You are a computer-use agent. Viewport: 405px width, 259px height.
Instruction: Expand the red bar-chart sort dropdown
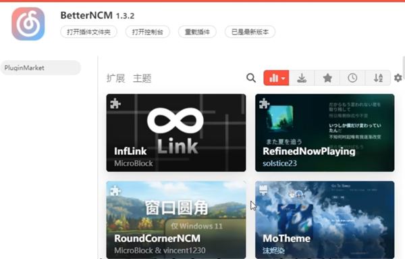tap(276, 78)
